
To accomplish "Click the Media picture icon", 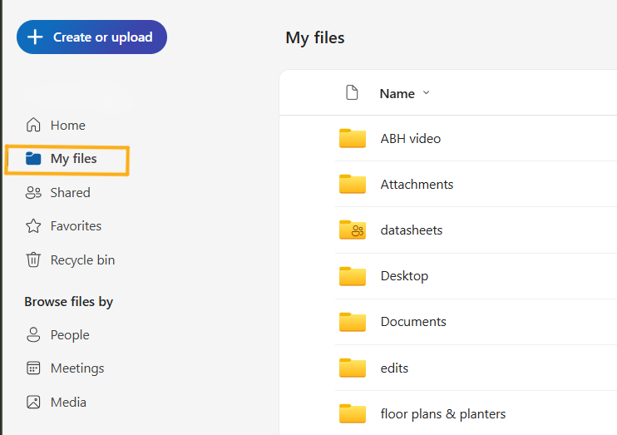I will pos(33,402).
